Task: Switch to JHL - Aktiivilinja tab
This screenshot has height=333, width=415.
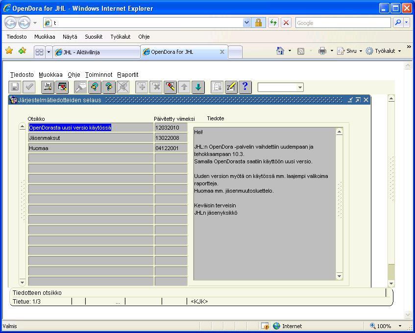Action: tap(97, 52)
